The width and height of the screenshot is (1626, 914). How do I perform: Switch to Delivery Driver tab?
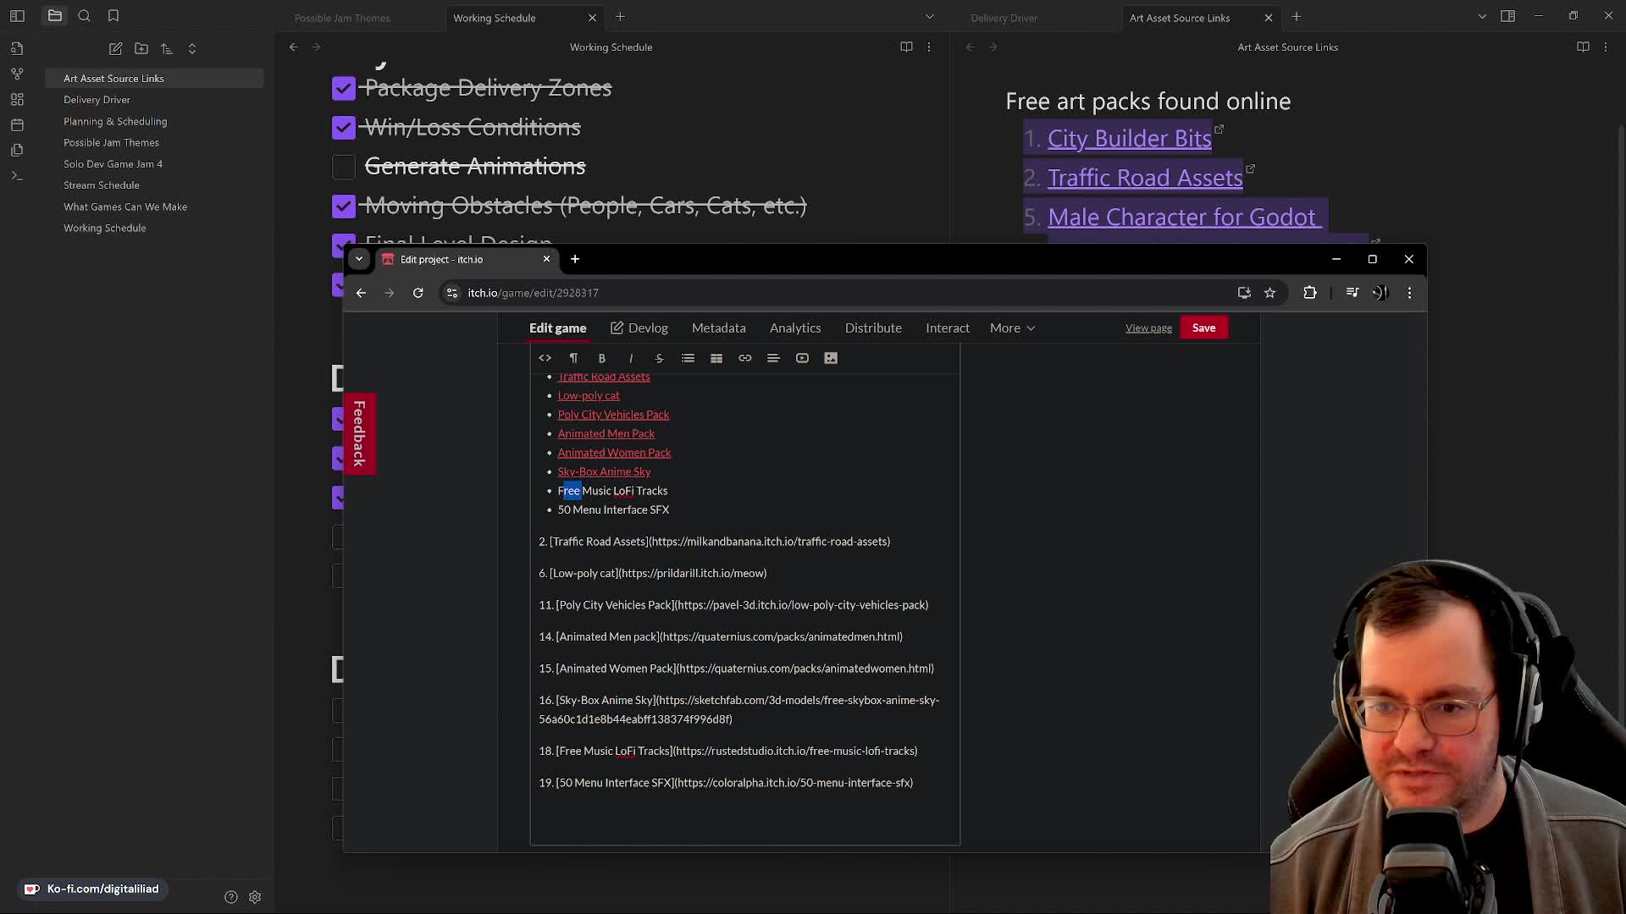click(x=1004, y=18)
